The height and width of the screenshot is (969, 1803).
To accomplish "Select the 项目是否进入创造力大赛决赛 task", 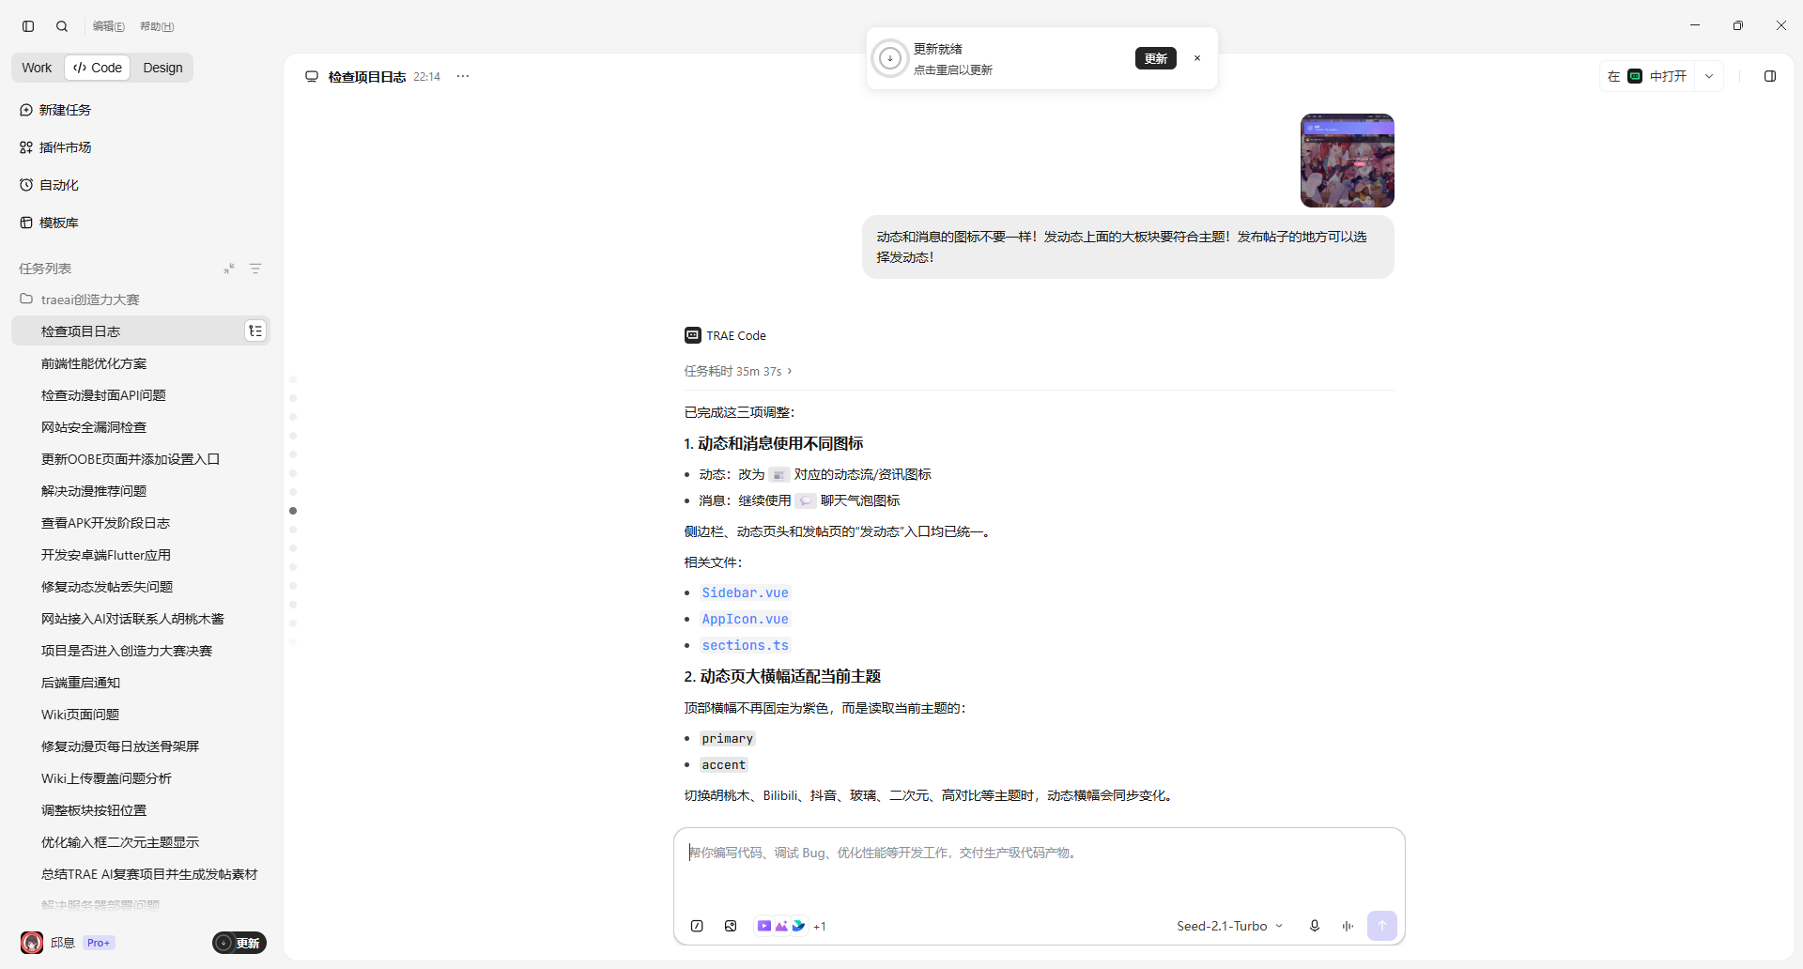I will 141,651.
